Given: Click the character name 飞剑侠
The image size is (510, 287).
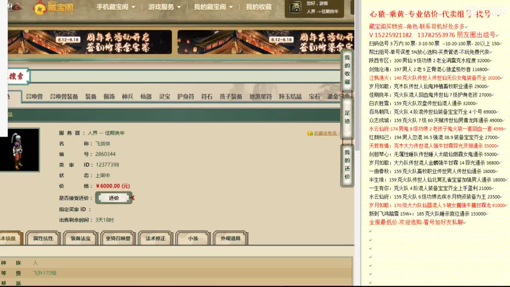Looking at the screenshot, I should pyautogui.click(x=103, y=143).
